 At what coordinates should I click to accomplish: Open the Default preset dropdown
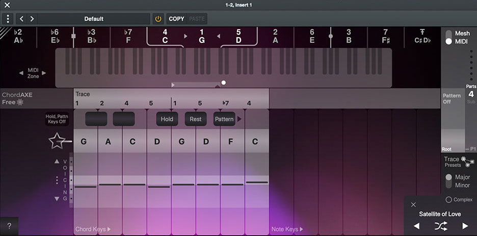[x=94, y=19]
